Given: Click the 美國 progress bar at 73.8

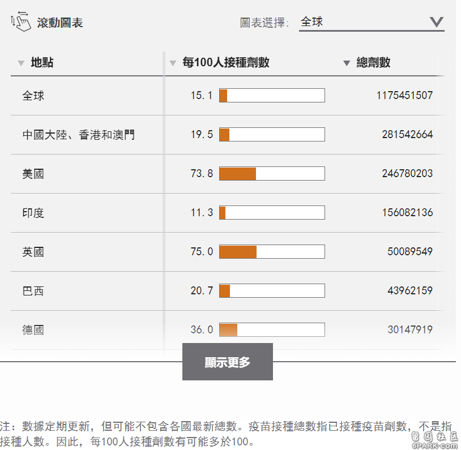Looking at the screenshot, I should (x=272, y=173).
